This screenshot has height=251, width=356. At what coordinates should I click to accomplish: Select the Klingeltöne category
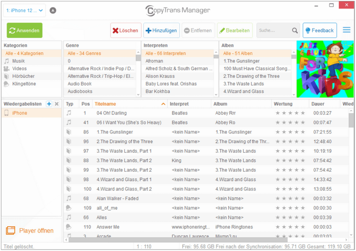tap(31, 84)
